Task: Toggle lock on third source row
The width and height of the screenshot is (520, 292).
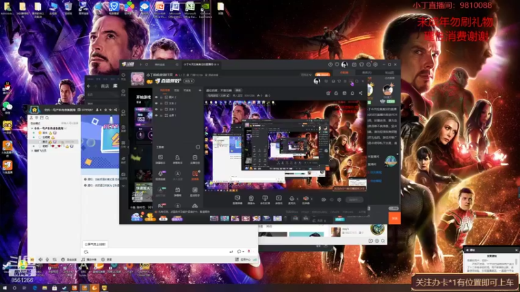Action: click(161, 109)
